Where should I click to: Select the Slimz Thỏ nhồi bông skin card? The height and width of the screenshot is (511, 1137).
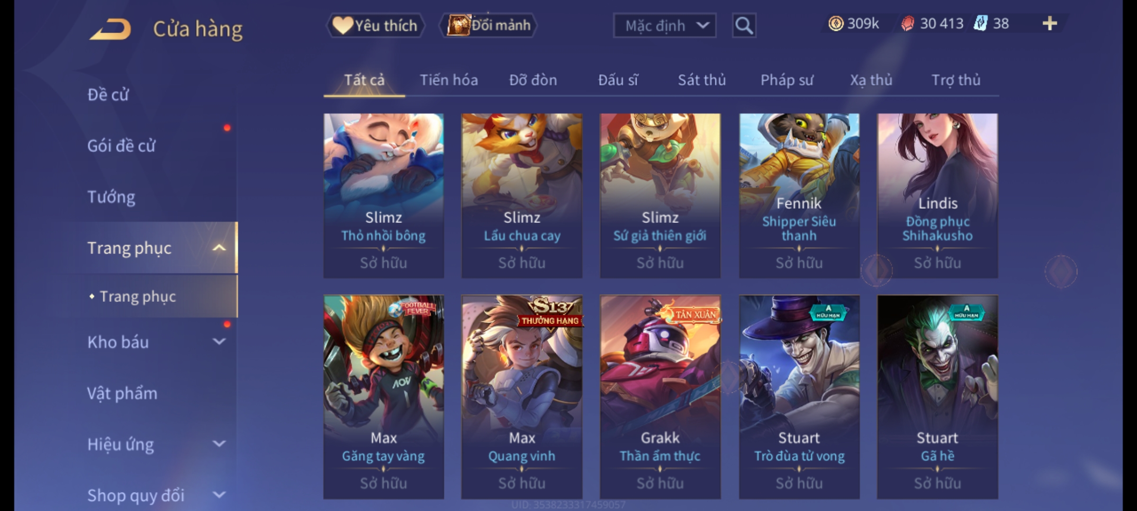(x=384, y=195)
